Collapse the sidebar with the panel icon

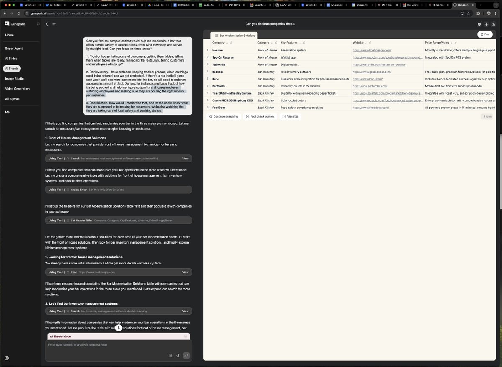coord(38,24)
